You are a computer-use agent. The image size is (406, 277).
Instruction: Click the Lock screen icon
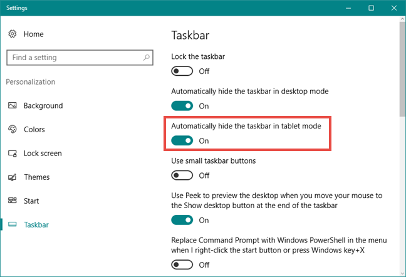[x=12, y=154]
